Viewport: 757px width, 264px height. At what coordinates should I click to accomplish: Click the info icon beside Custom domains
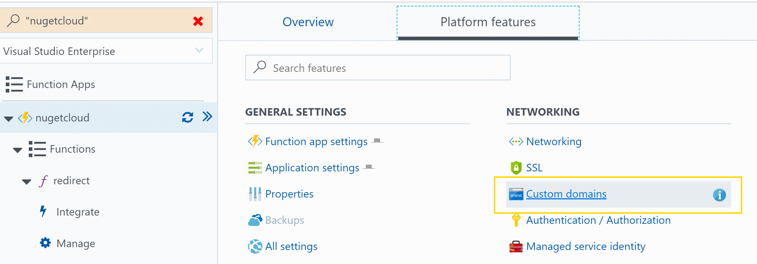tap(719, 195)
